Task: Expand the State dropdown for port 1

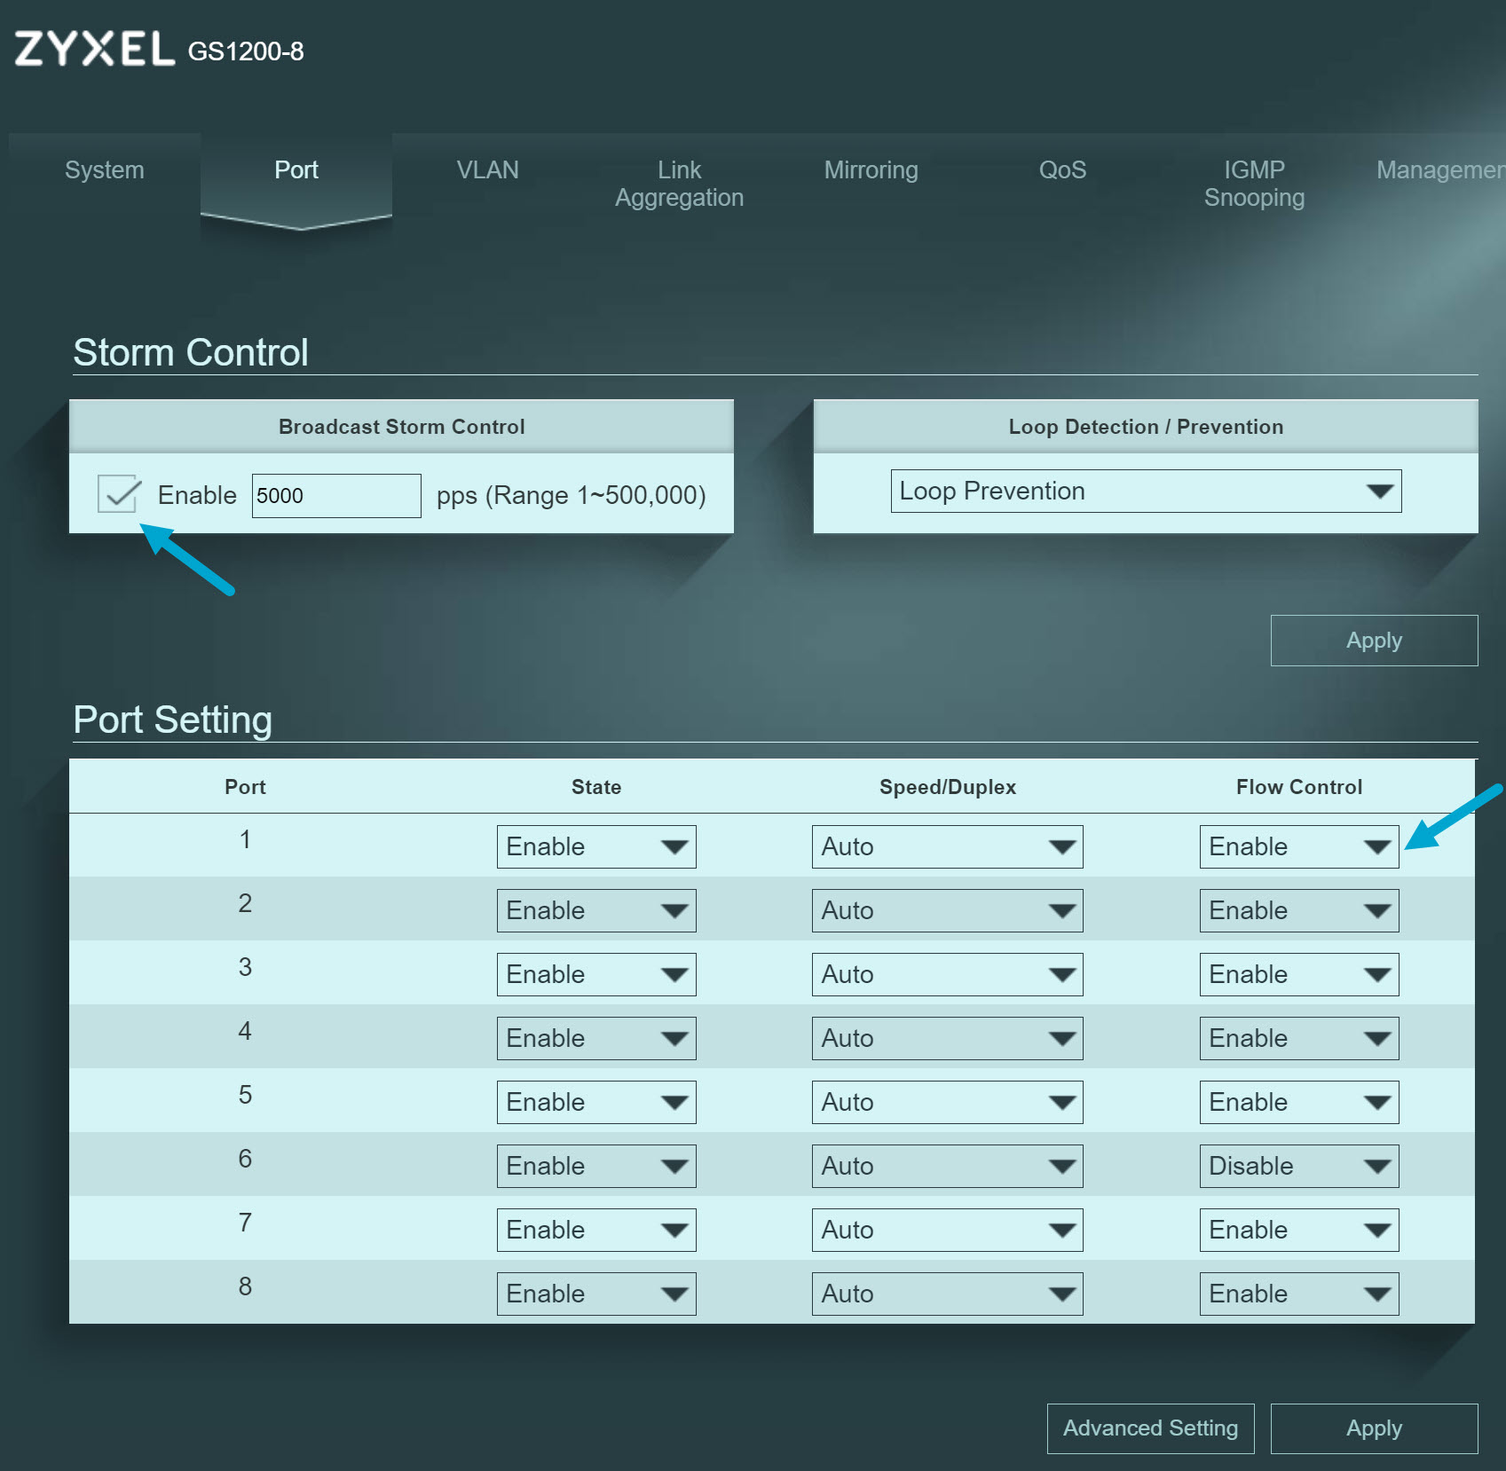Action: (x=595, y=847)
